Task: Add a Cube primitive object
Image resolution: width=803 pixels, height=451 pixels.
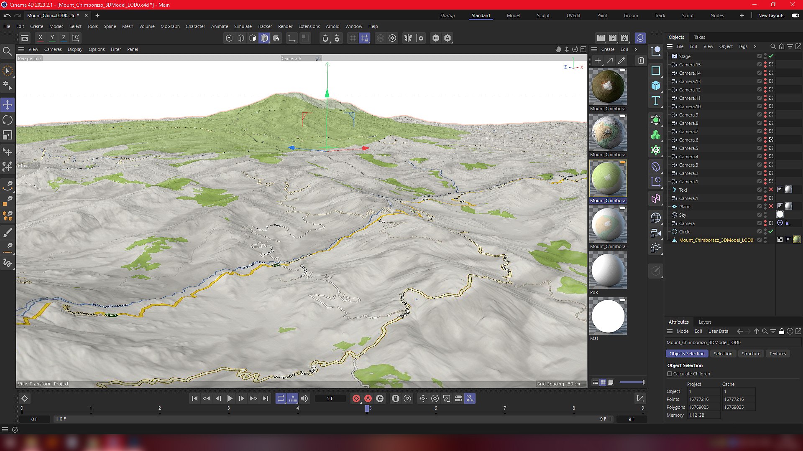Action: point(656,86)
